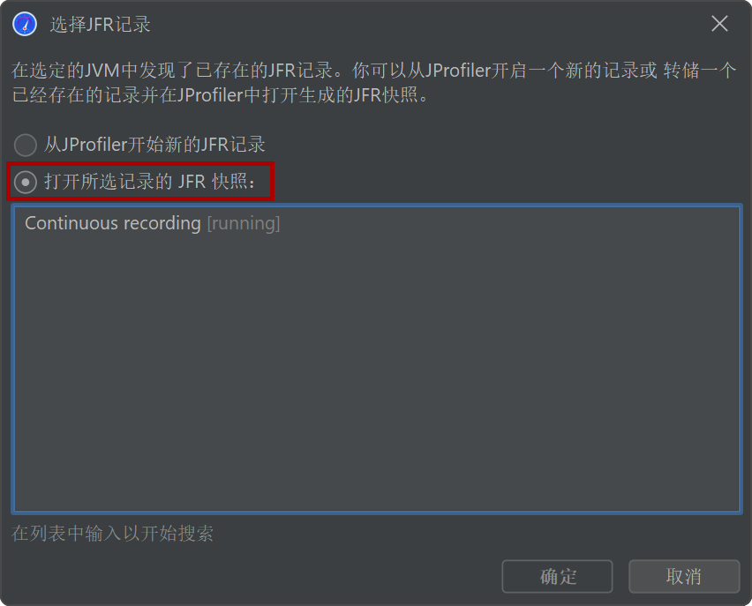
Task: Select radio 从JProfiler开始新的JFR记录
Action: click(x=26, y=145)
